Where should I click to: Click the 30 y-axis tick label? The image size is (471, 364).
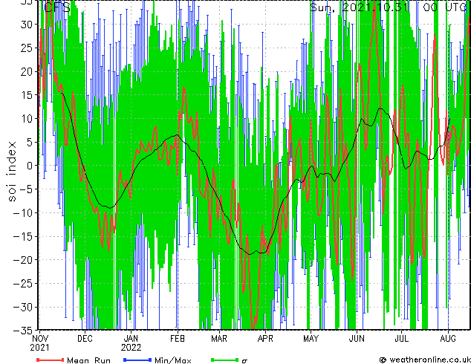click(x=26, y=25)
